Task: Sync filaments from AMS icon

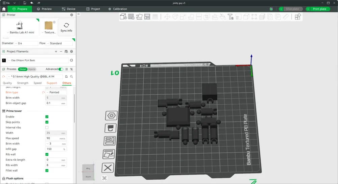Action: point(66,51)
